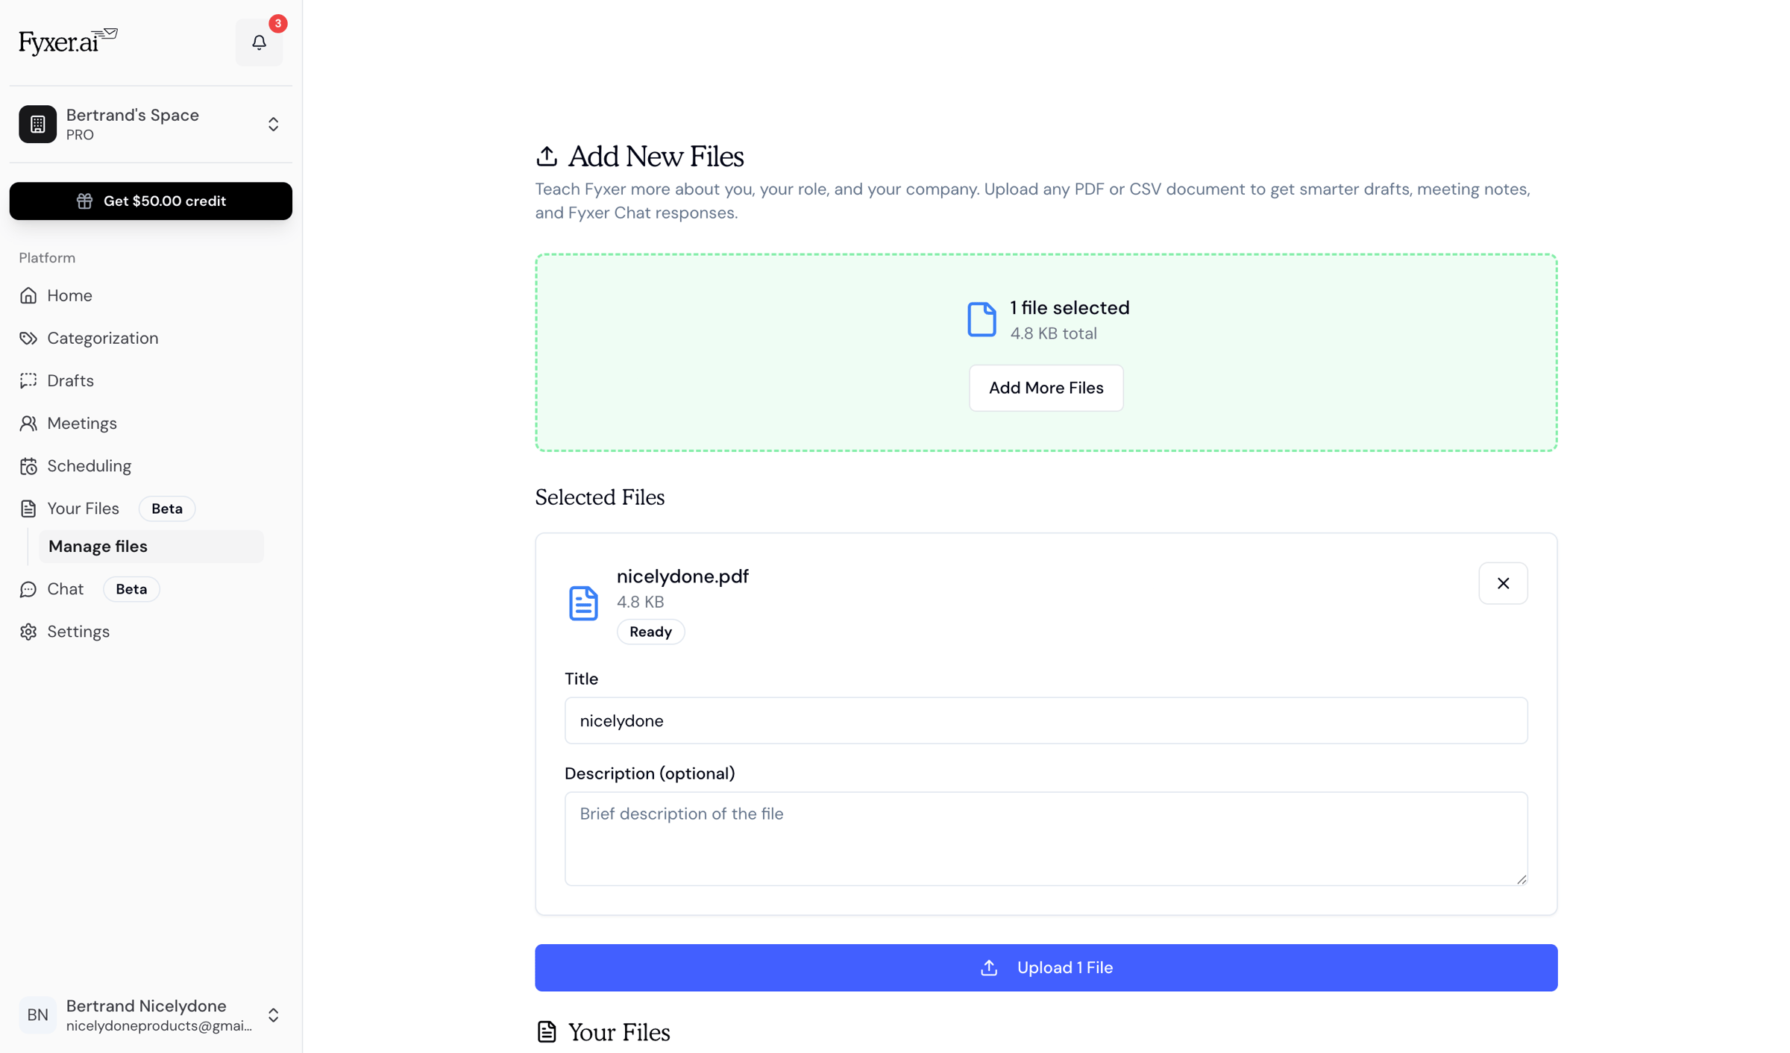The height and width of the screenshot is (1053, 1790).
Task: Click the gift icon in credit button
Action: pyautogui.click(x=84, y=201)
